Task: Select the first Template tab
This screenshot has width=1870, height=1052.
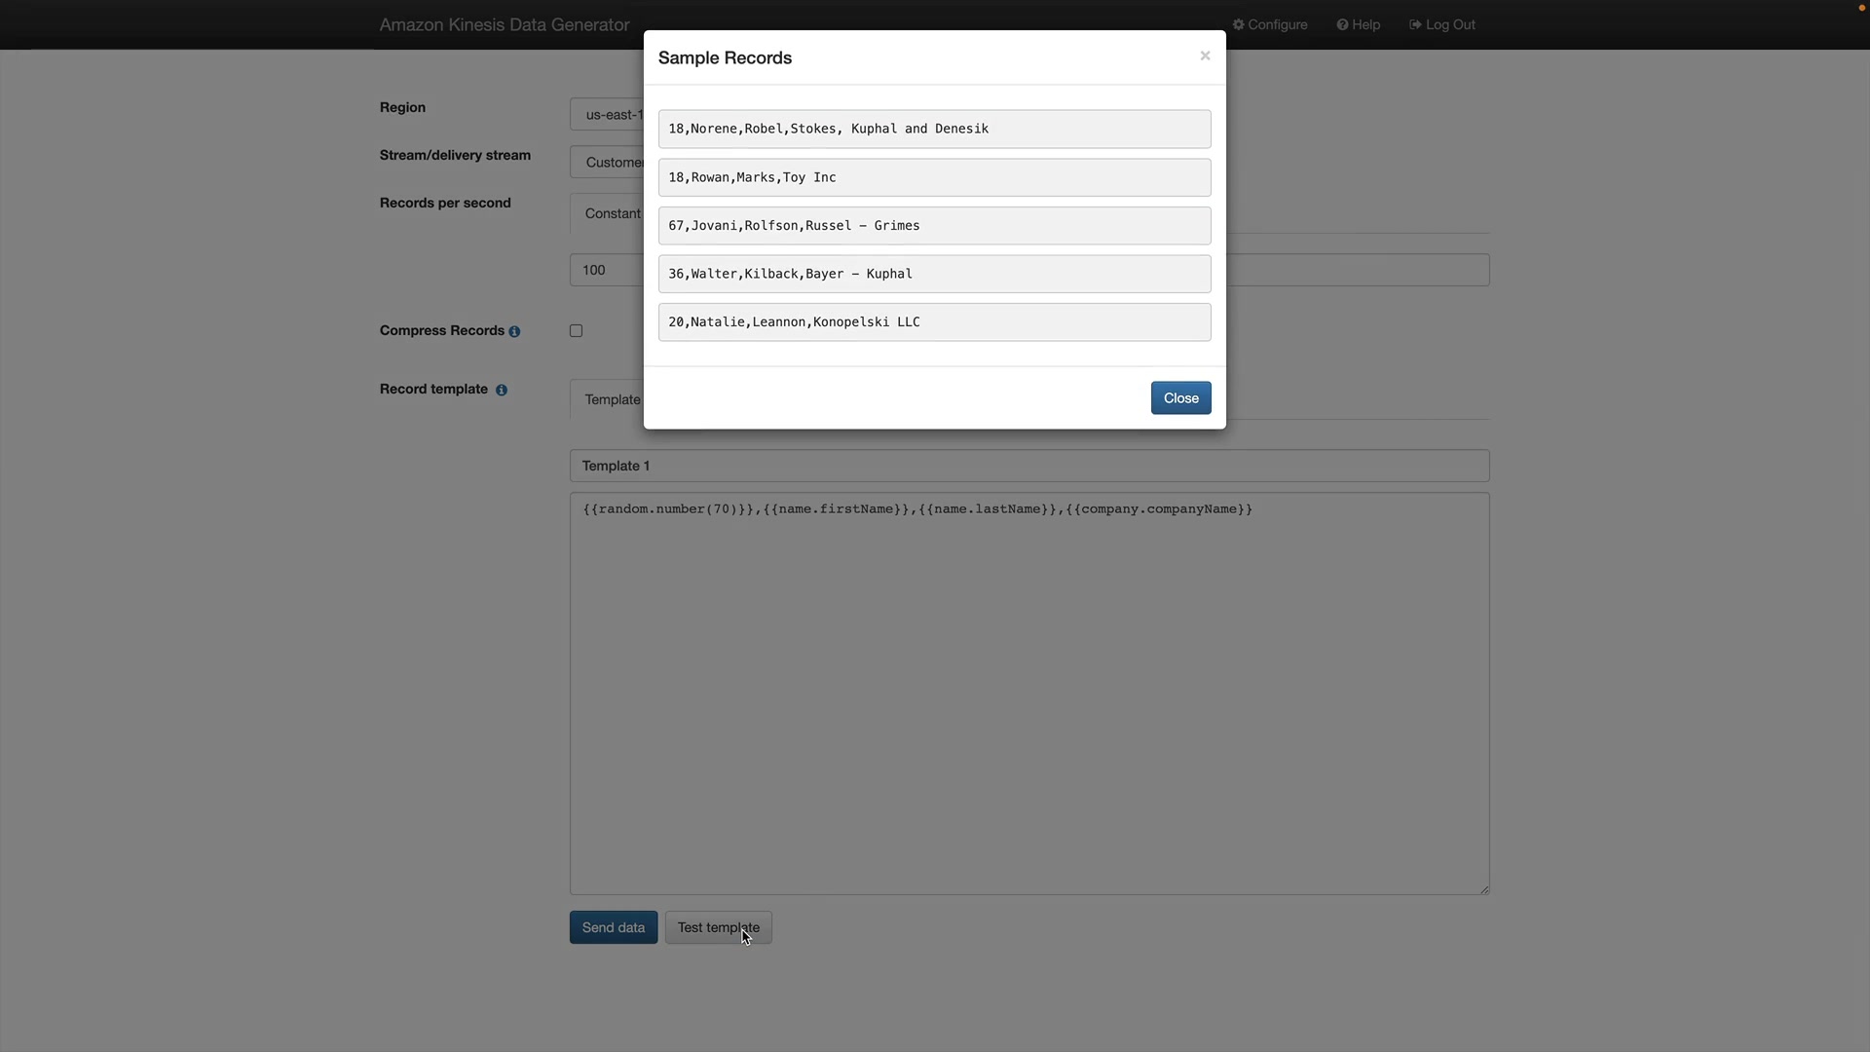Action: tap(611, 399)
